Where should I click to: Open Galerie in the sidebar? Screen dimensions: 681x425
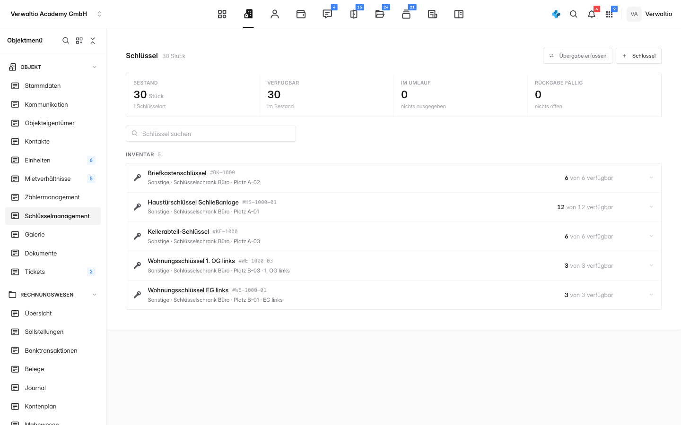point(53,235)
